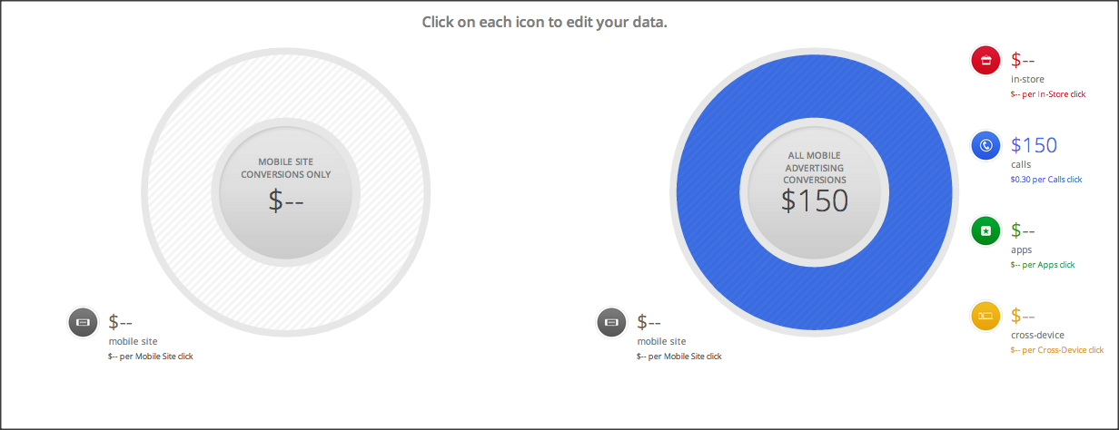
Task: Click the yellow cross-device icon
Action: tap(985, 316)
